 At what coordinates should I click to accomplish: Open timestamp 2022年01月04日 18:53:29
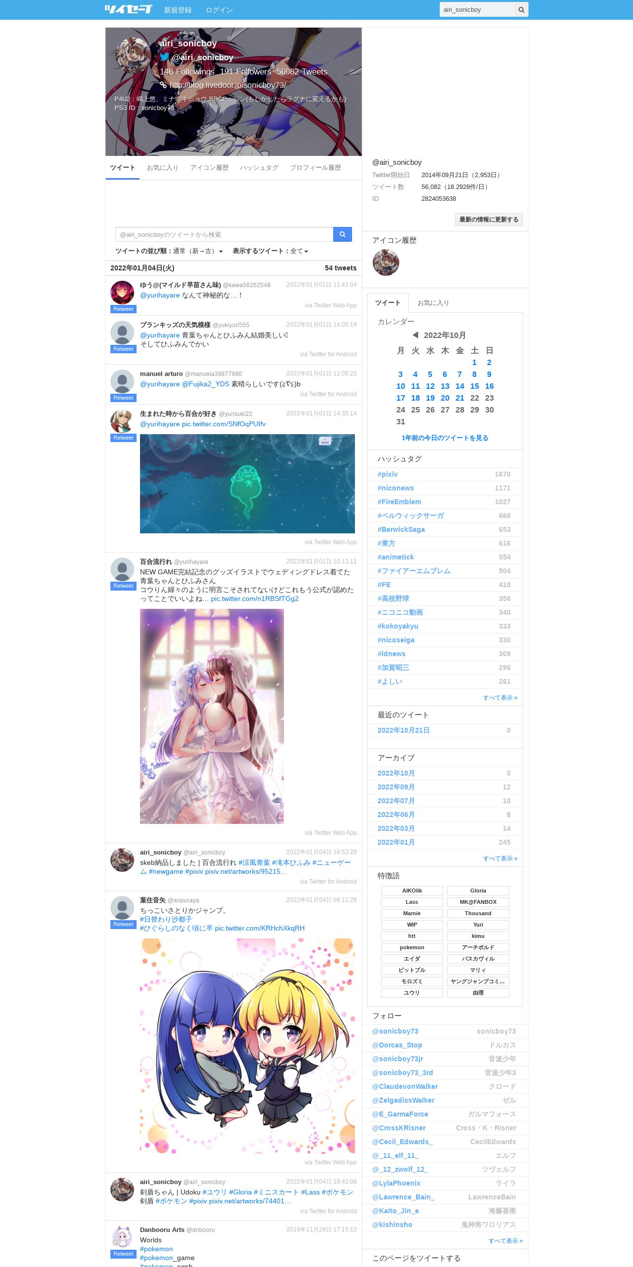321,852
